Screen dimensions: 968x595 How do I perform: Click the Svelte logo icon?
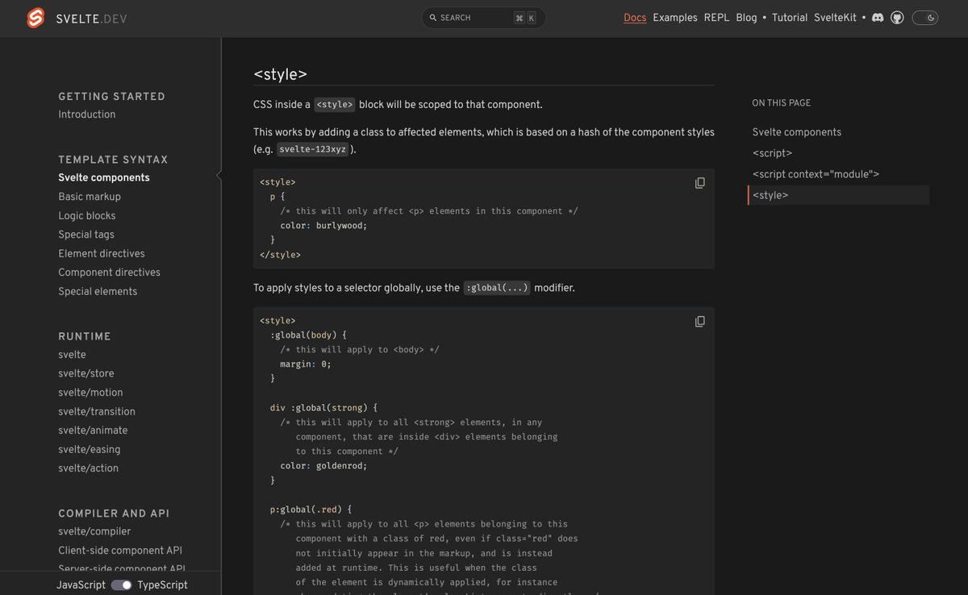coord(35,18)
